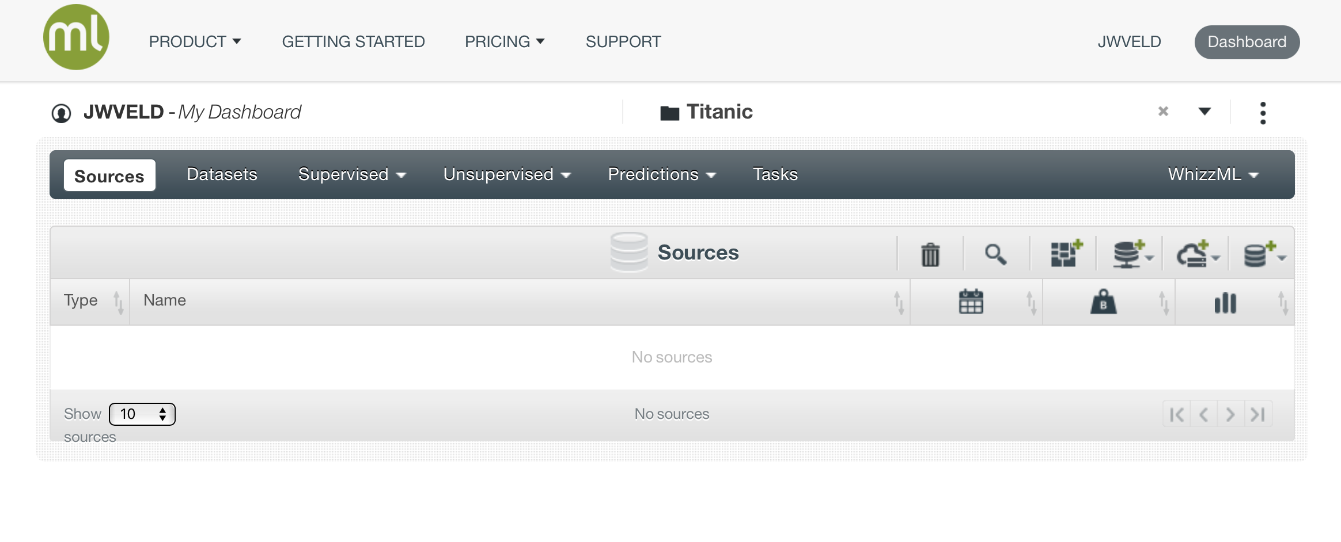
Task: Click the Sources panel heading title
Action: tap(698, 253)
